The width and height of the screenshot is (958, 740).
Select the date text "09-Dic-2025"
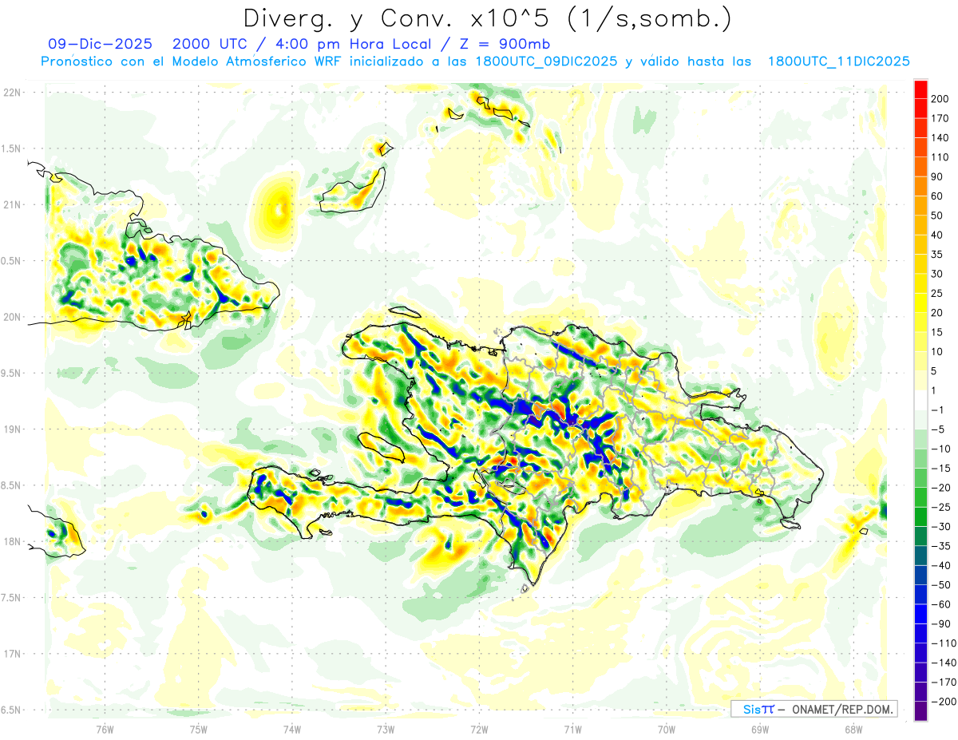[x=100, y=43]
